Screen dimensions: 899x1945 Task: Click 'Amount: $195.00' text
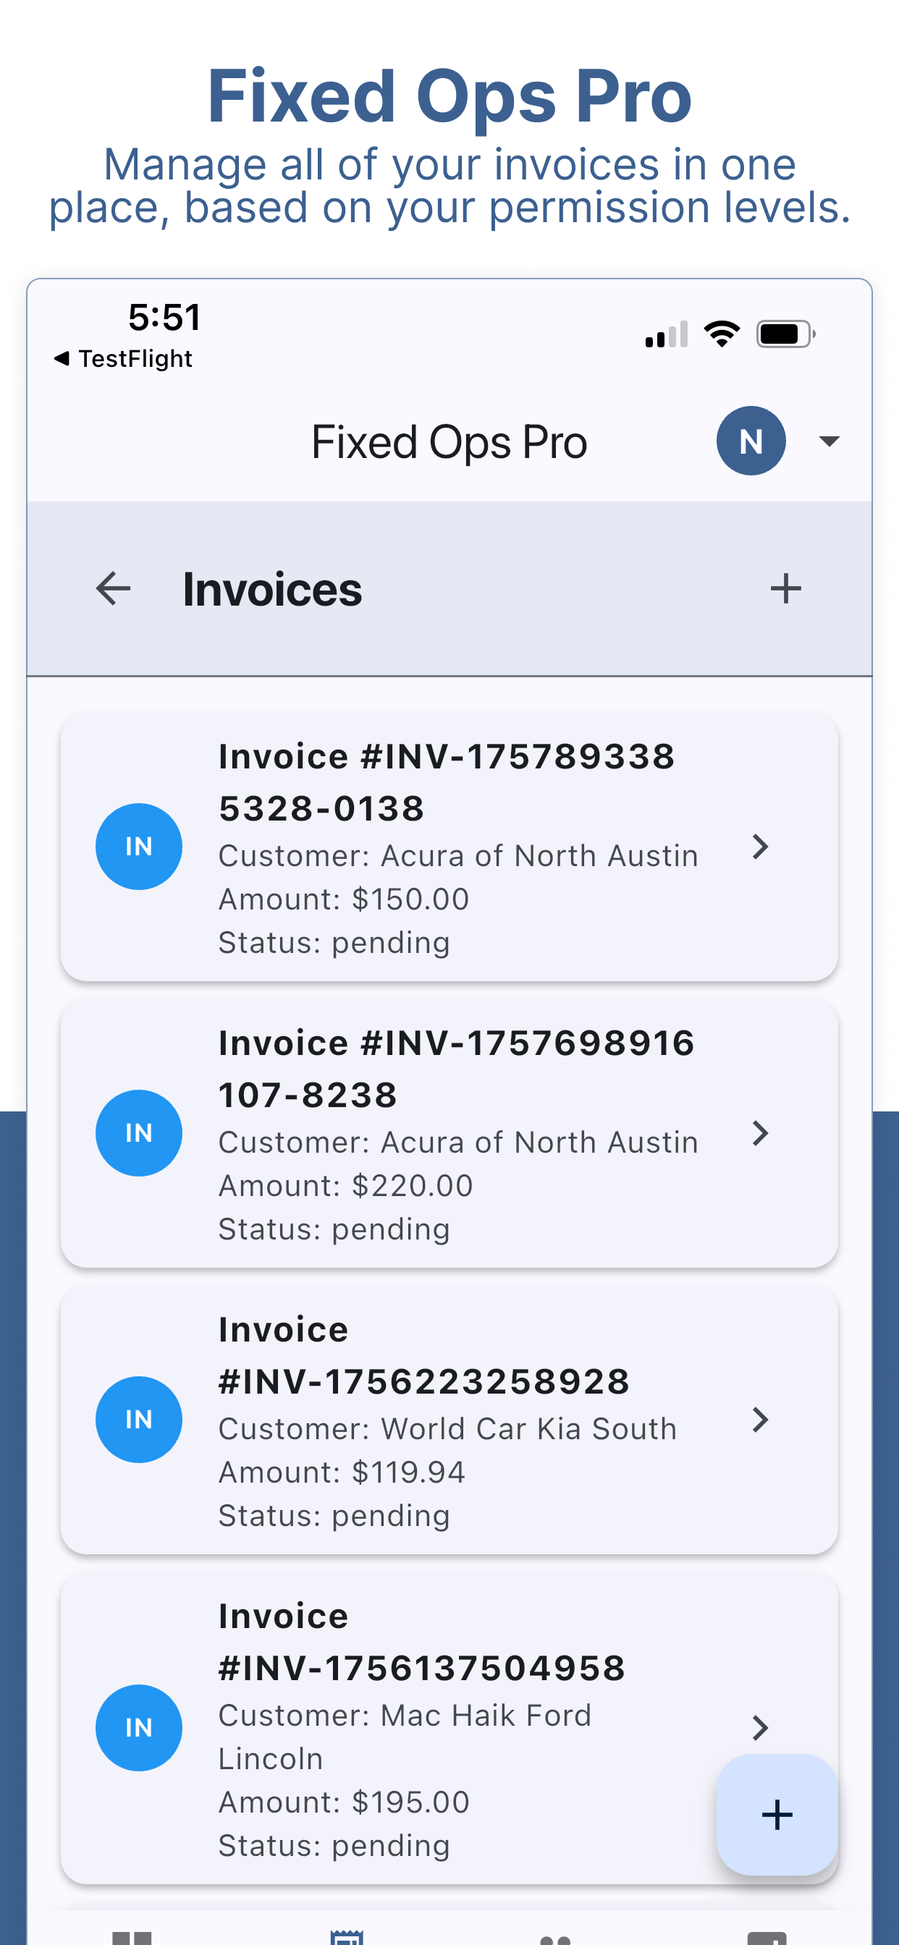(344, 1802)
